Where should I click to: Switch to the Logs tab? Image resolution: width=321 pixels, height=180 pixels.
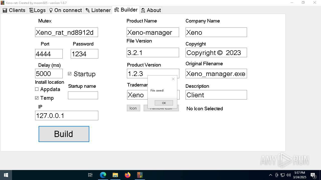pyautogui.click(x=37, y=10)
